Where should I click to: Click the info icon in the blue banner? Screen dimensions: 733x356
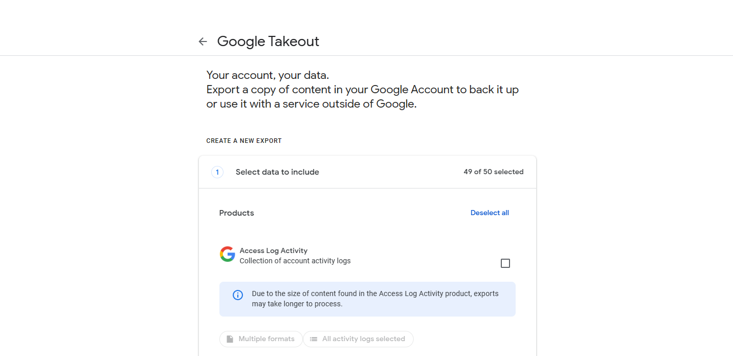point(237,295)
